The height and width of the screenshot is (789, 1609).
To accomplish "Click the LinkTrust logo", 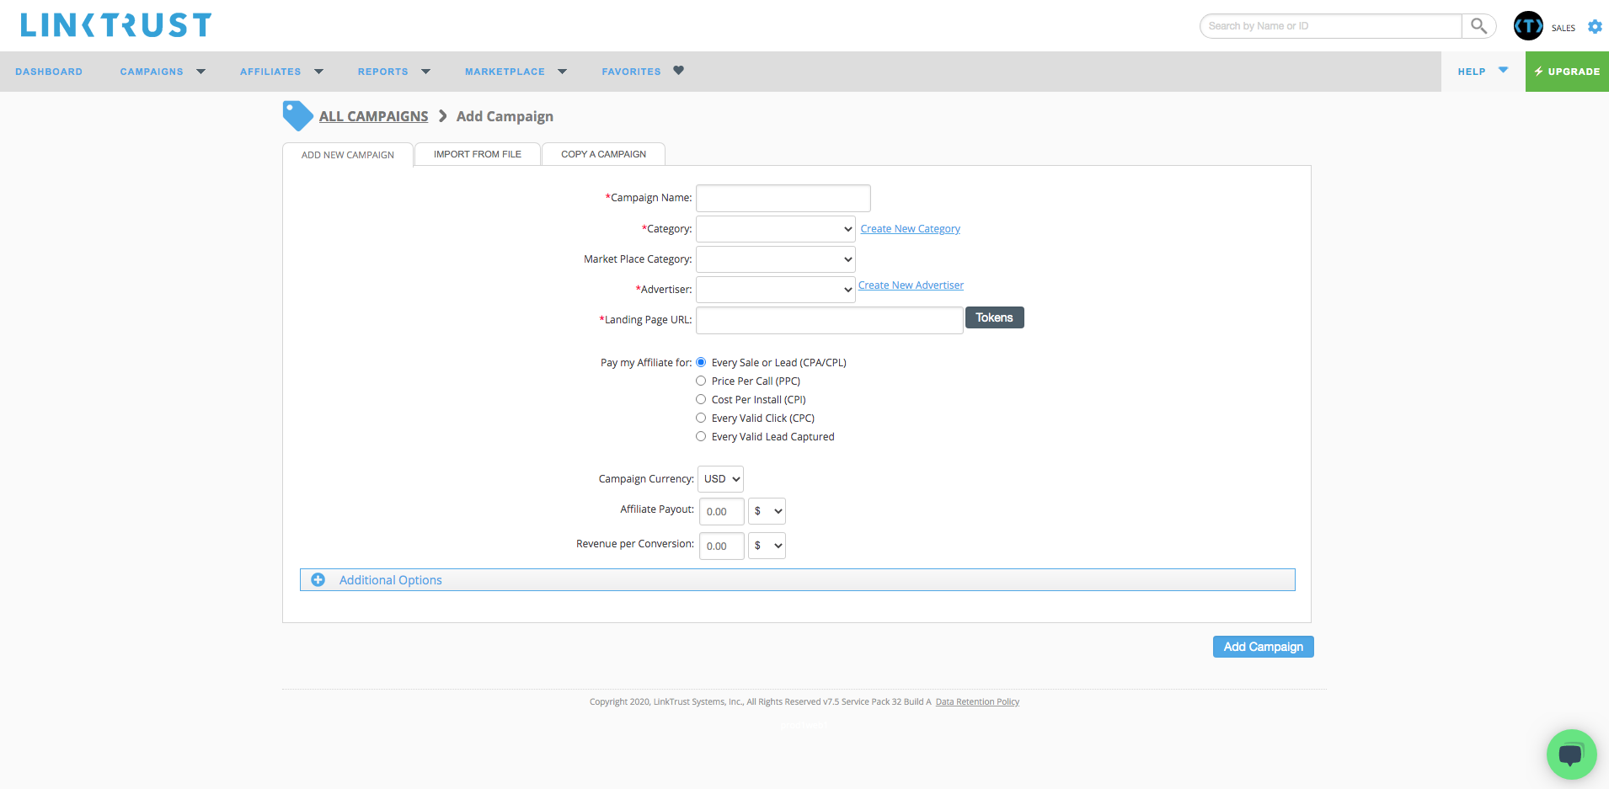I will pyautogui.click(x=116, y=25).
